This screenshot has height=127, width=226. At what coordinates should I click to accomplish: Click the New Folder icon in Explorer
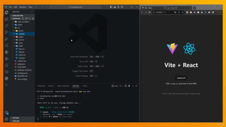coord(26,19)
